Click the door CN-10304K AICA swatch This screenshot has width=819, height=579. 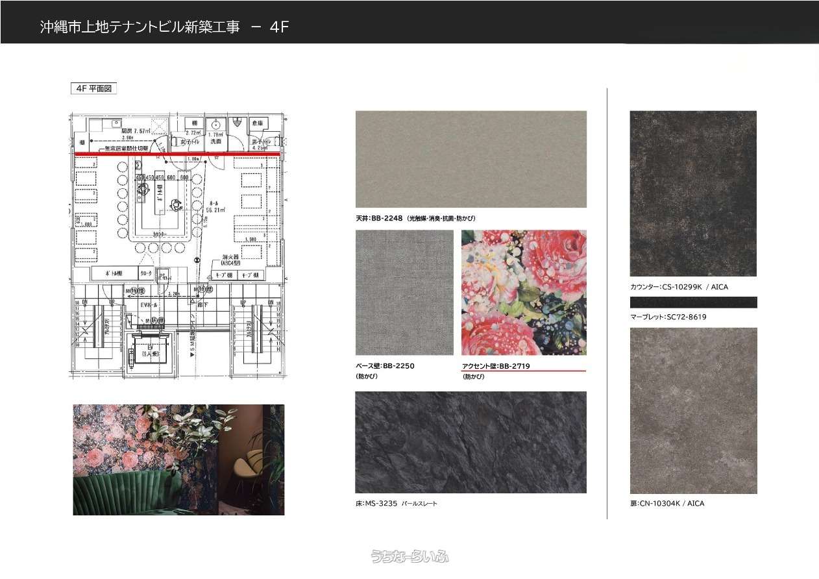click(x=693, y=410)
